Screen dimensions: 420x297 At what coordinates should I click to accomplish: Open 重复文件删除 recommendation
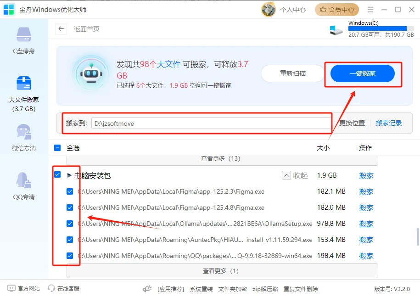(301, 289)
